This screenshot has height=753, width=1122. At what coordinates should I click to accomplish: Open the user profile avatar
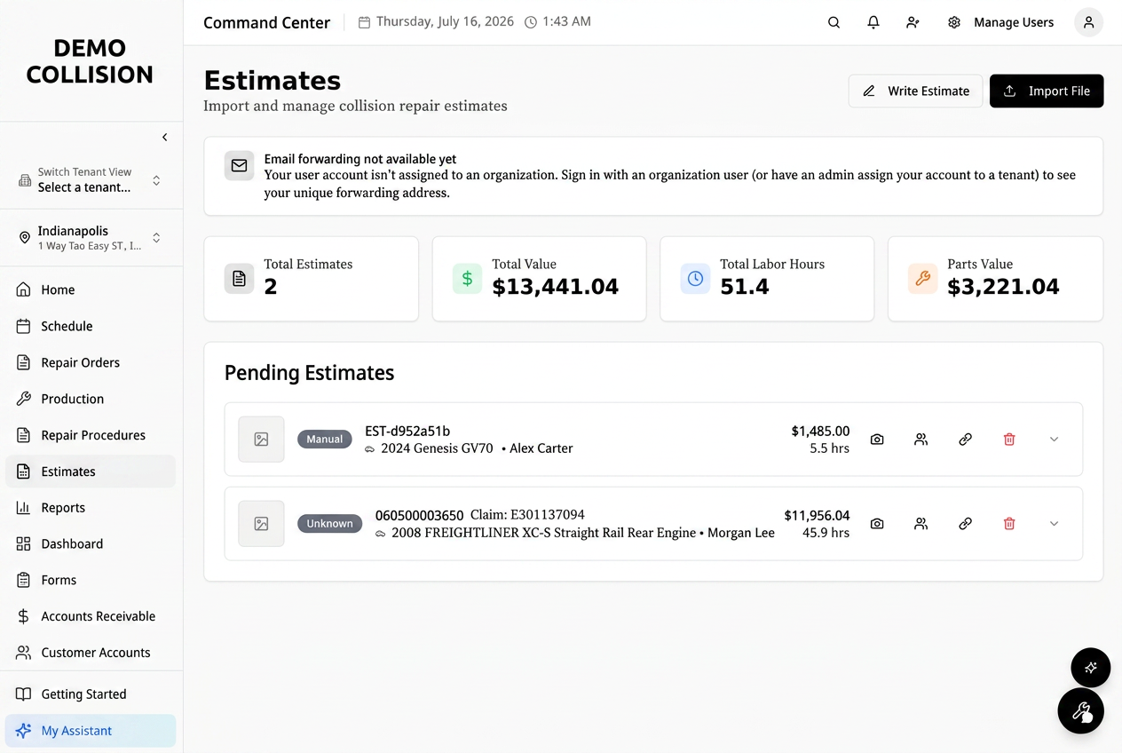(1088, 22)
